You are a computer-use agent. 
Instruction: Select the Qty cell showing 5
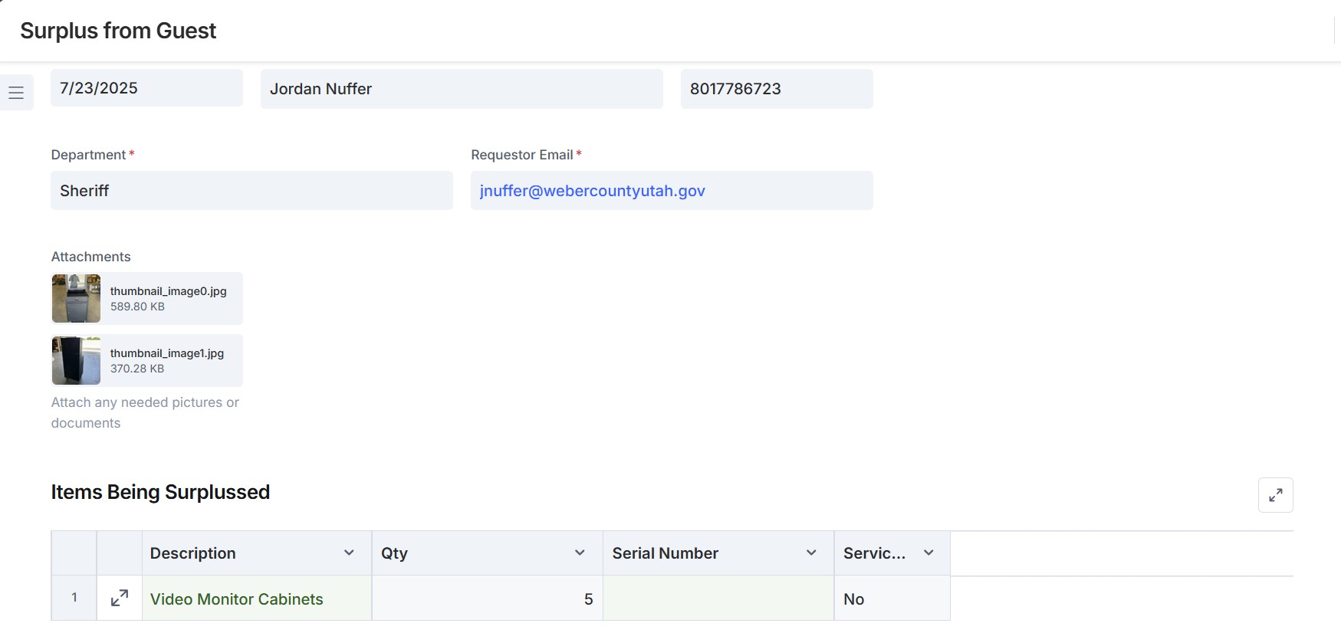(488, 599)
